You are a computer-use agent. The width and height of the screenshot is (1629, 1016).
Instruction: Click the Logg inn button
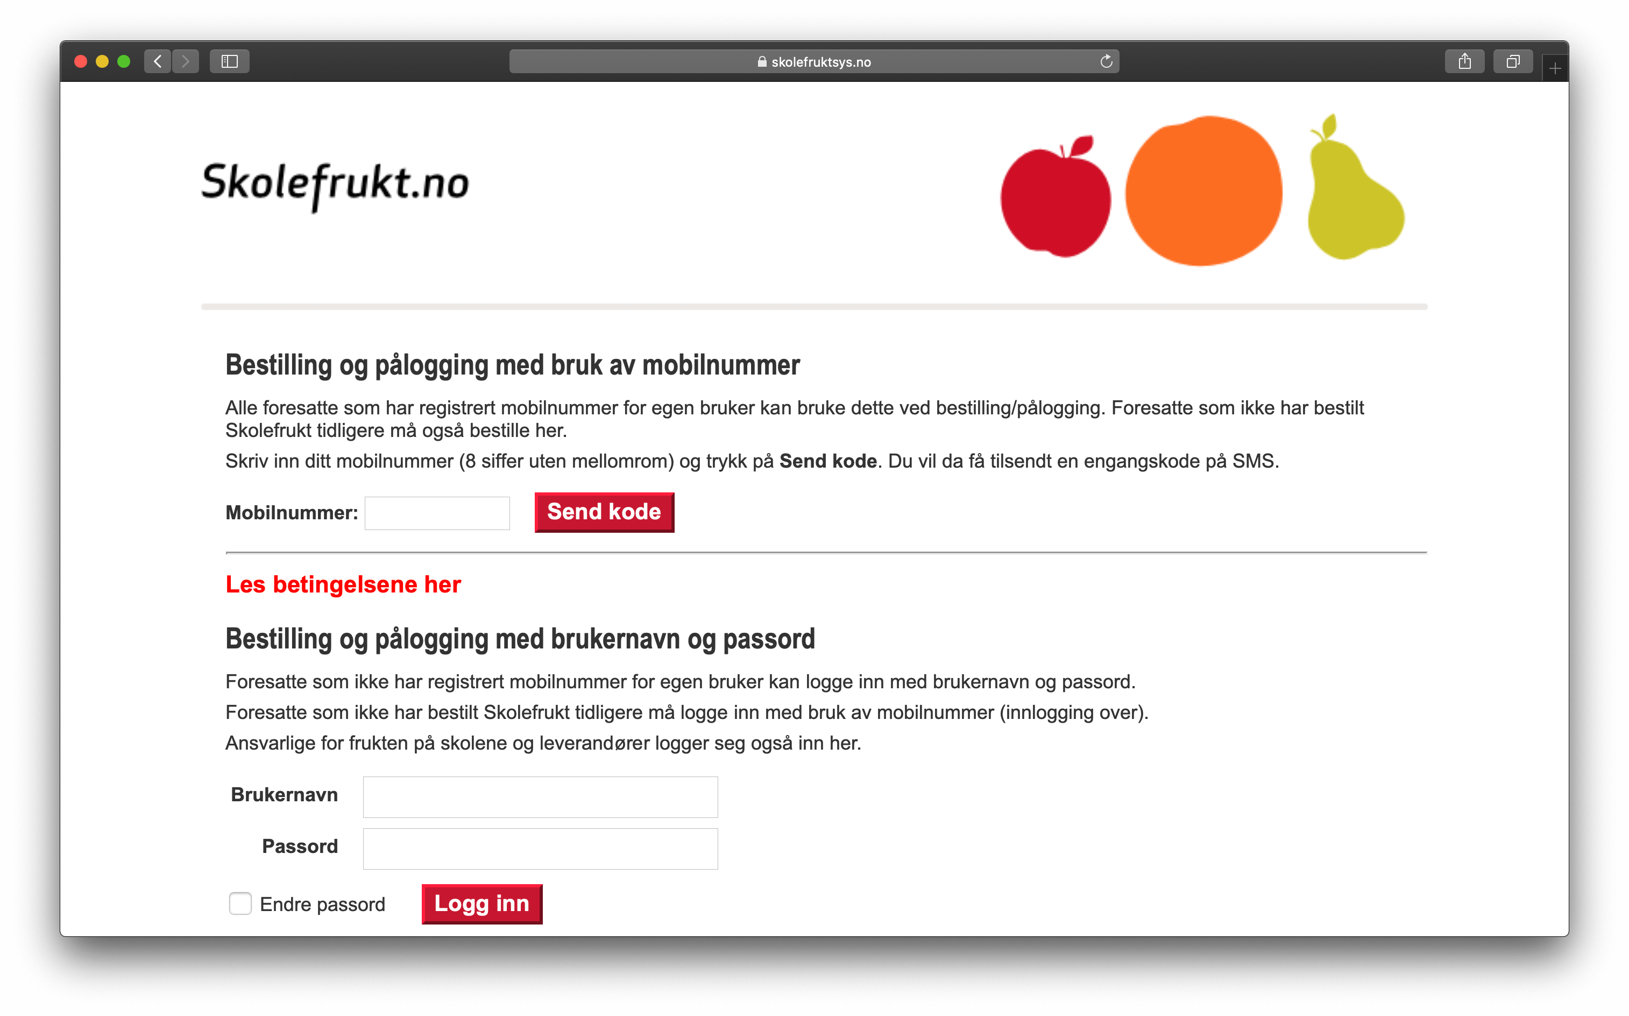coord(480,904)
